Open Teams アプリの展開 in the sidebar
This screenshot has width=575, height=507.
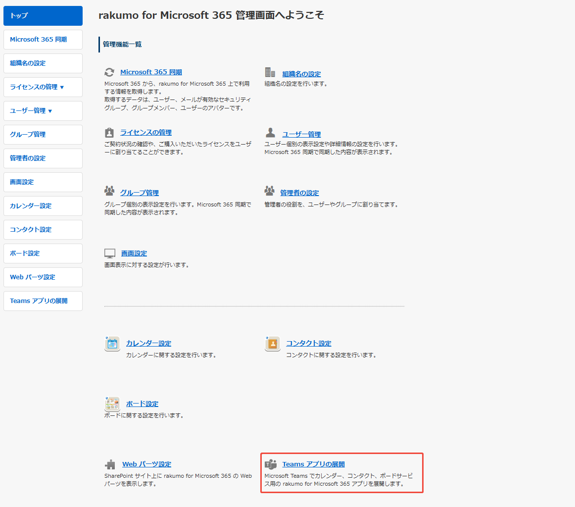(x=43, y=301)
